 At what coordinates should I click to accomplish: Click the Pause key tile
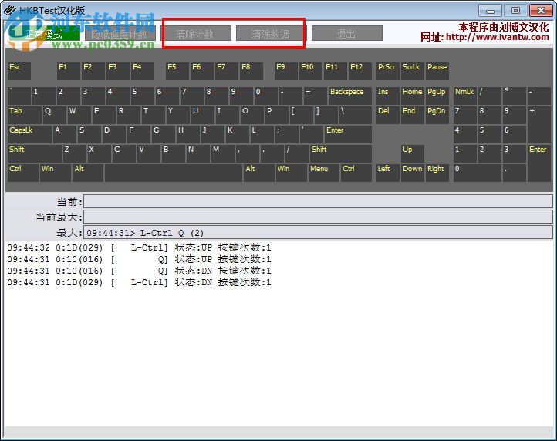(x=437, y=71)
